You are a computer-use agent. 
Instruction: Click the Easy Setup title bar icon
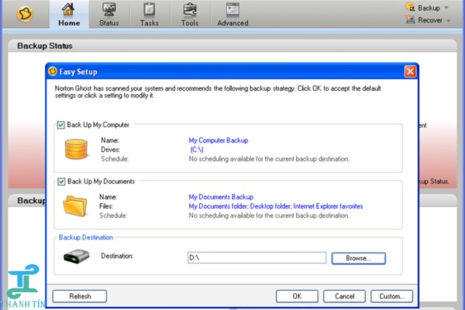click(x=53, y=71)
